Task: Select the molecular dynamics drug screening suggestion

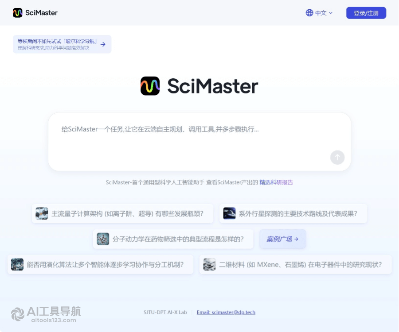Action: pyautogui.click(x=173, y=239)
